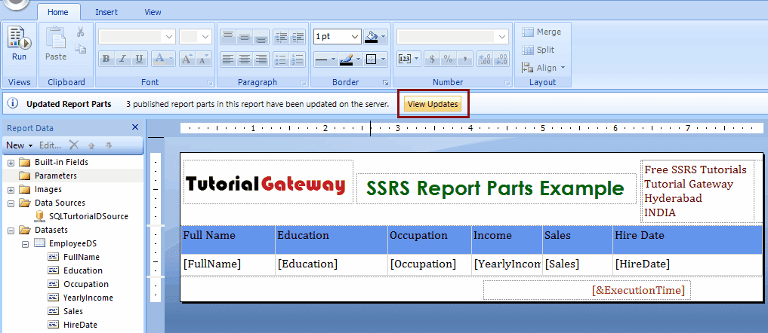Open the Number group dialog launcher

click(x=508, y=83)
